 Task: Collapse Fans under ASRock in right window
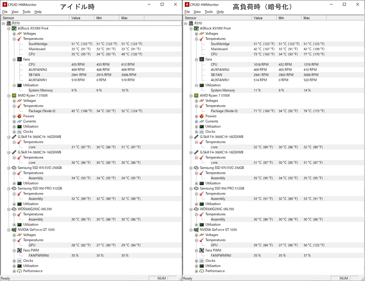[196, 60]
